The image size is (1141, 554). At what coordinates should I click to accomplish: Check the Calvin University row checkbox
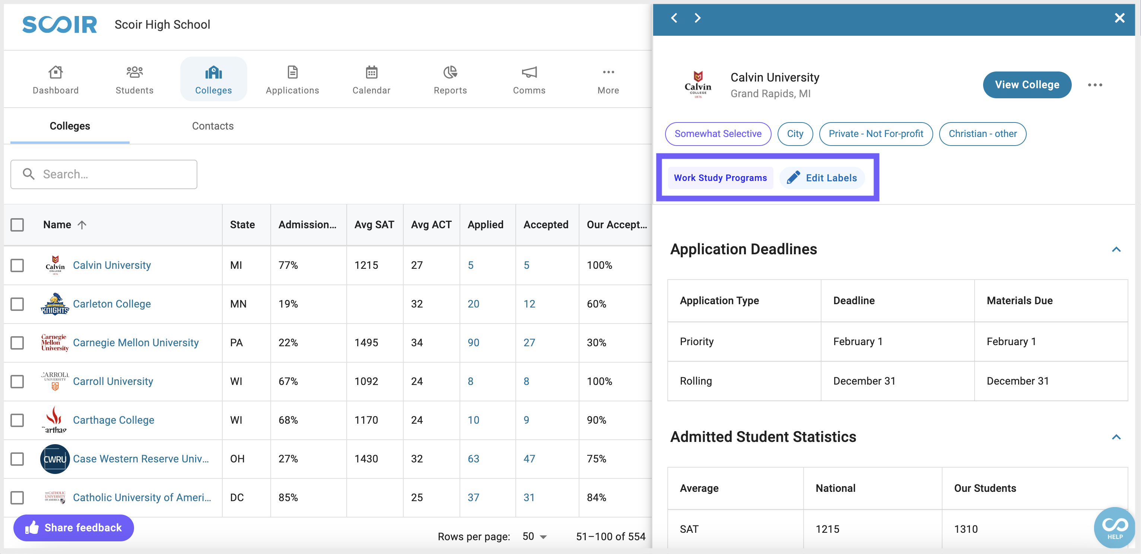[17, 265]
